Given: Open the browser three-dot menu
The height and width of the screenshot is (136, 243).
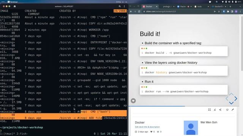Looking at the screenshot, I should (x=240, y=11).
